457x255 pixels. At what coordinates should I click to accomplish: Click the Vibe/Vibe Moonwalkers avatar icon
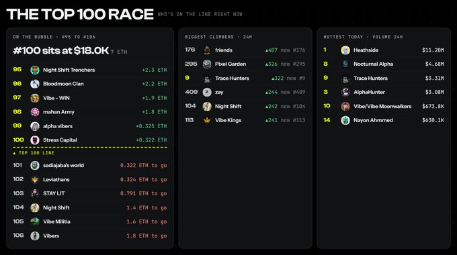pyautogui.click(x=345, y=106)
